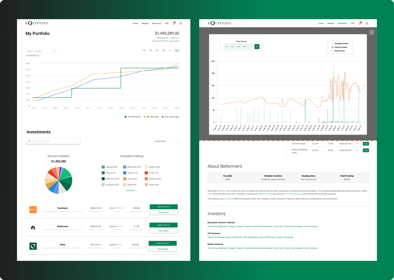
Task: Click the 'Enter a company' search field
Action: tap(39, 51)
